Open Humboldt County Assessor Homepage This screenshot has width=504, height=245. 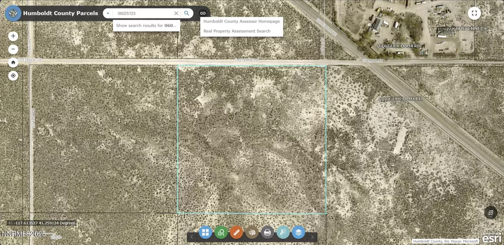[x=241, y=21]
